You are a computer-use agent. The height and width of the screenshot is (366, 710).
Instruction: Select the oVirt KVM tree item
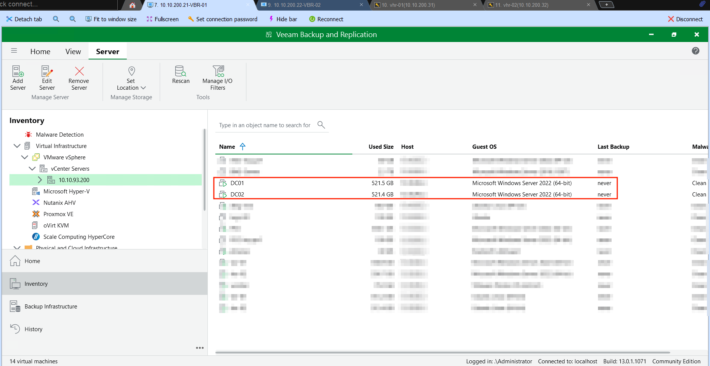pos(56,226)
